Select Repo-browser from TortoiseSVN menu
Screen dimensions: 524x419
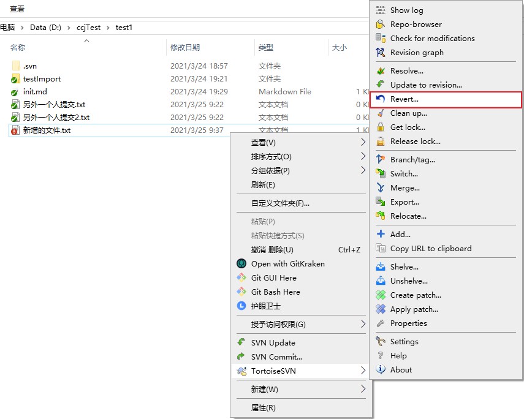click(416, 25)
